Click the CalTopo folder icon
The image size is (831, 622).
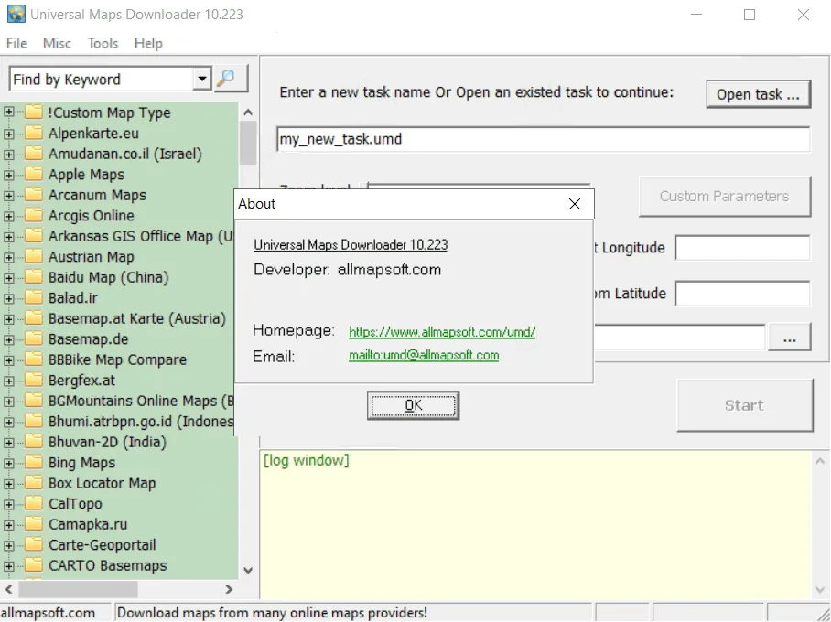[x=33, y=503]
